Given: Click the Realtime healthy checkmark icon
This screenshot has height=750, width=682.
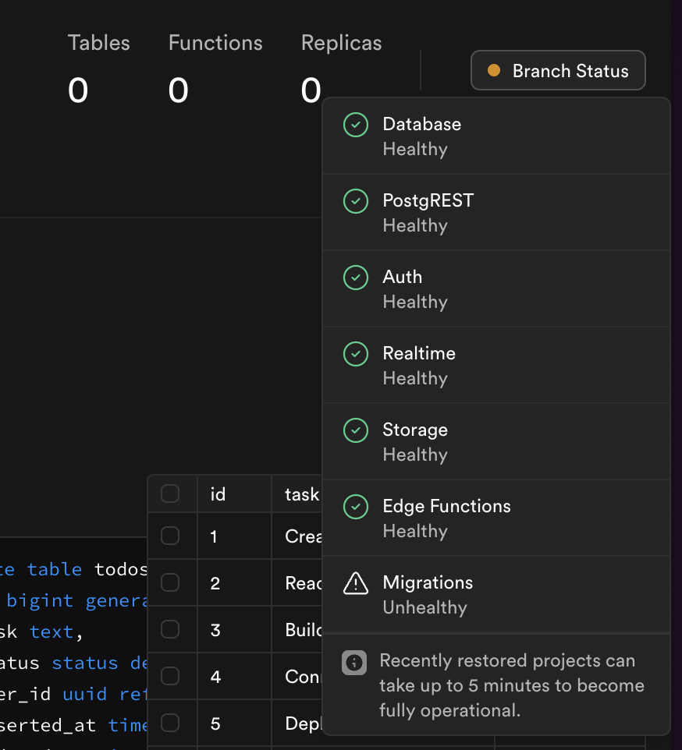Looking at the screenshot, I should tap(356, 354).
